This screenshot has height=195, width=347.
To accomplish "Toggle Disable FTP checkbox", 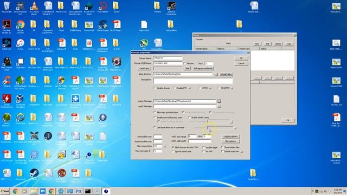I will (x=175, y=88).
